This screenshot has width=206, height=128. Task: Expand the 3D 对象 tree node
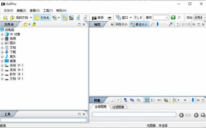click(2, 35)
